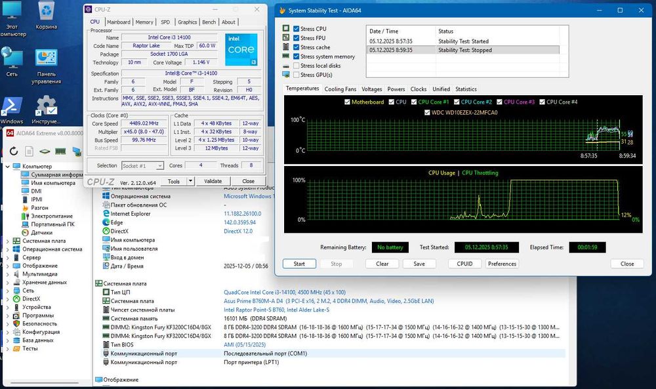Image resolution: width=656 pixels, height=389 pixels.
Task: Expand the Хранение данных tree node
Action: click(x=7, y=282)
